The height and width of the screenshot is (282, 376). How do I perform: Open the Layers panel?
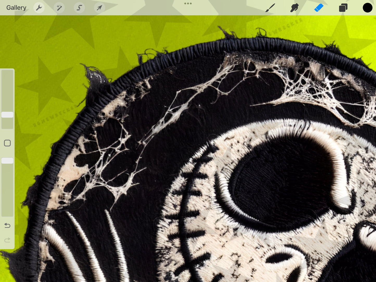click(x=343, y=8)
